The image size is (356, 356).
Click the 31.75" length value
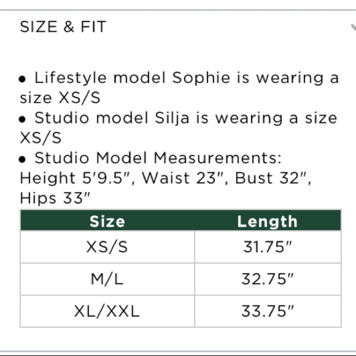tap(268, 247)
